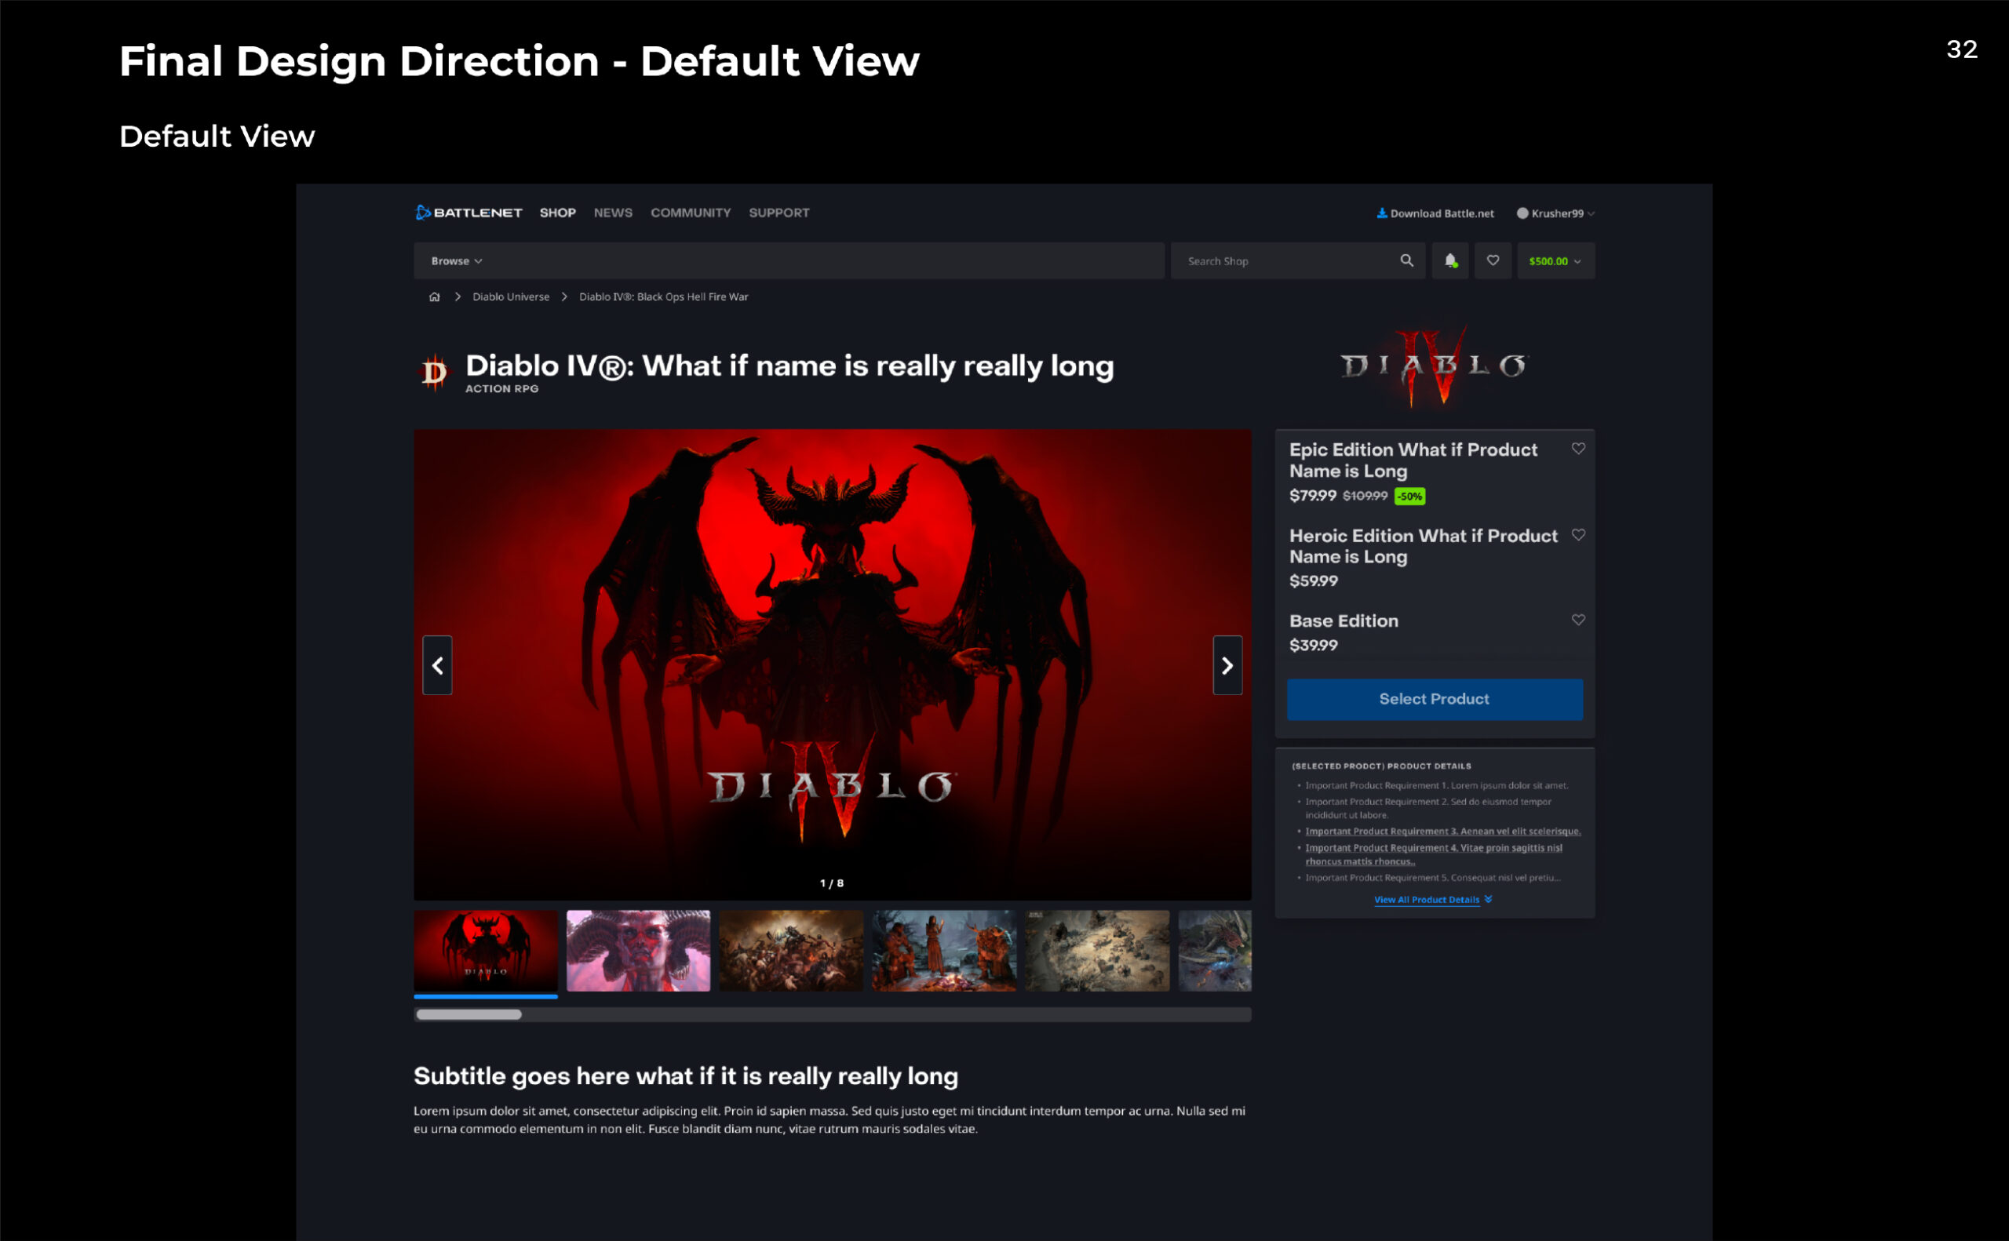Click the main Diablo IV hero image
Viewport: 2009px width, 1241px height.
tap(833, 664)
